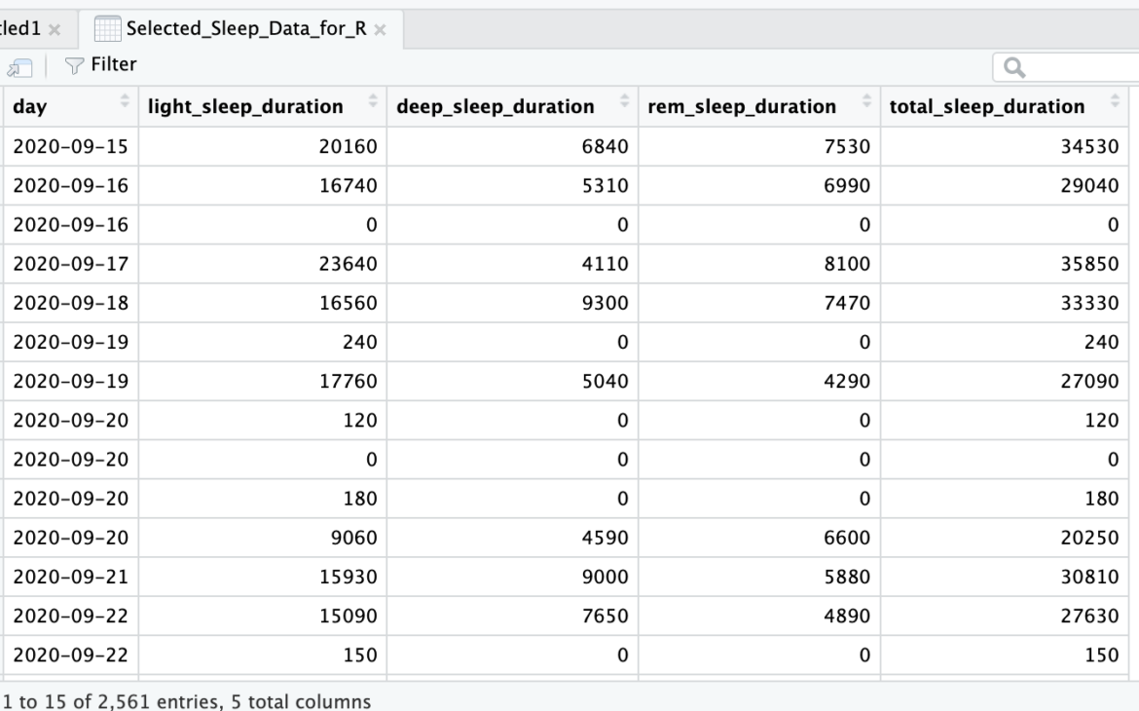Screen dimensions: 1139x711
Task: Select the 2020-09-17 date cell
Action: click(70, 264)
